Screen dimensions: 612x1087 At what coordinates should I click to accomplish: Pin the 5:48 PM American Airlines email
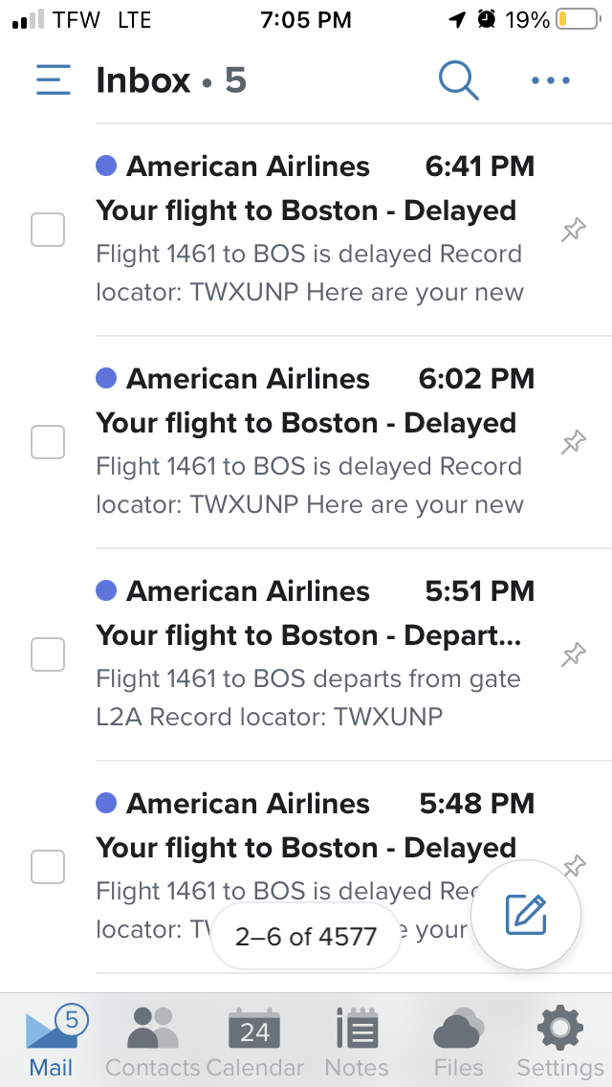tap(575, 864)
